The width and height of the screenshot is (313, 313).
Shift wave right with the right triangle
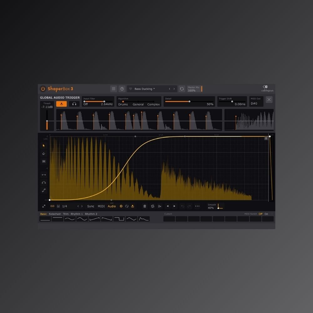[174, 206]
